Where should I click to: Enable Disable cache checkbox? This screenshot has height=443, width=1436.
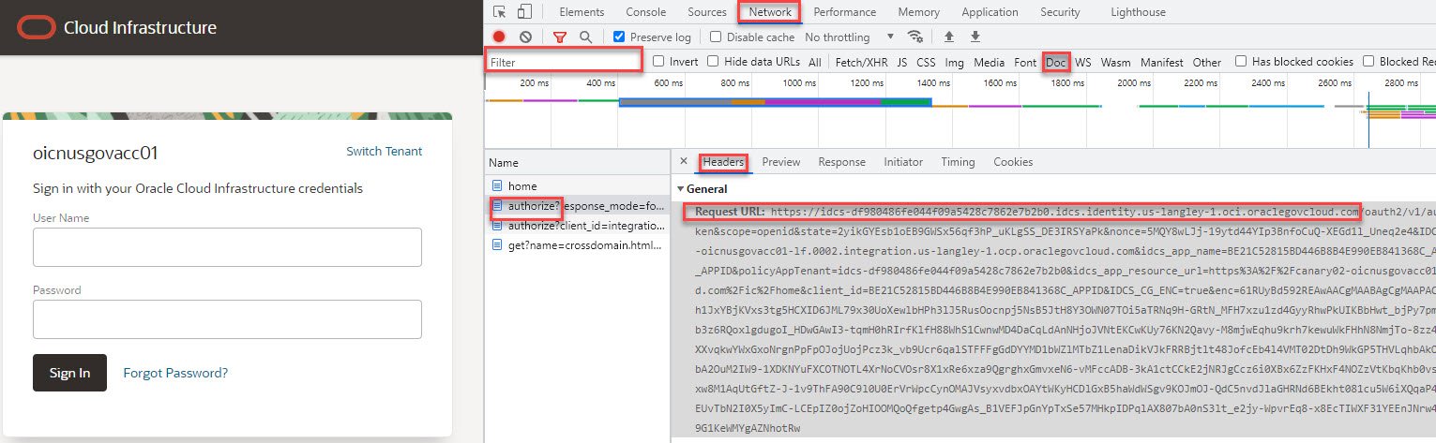pyautogui.click(x=716, y=37)
